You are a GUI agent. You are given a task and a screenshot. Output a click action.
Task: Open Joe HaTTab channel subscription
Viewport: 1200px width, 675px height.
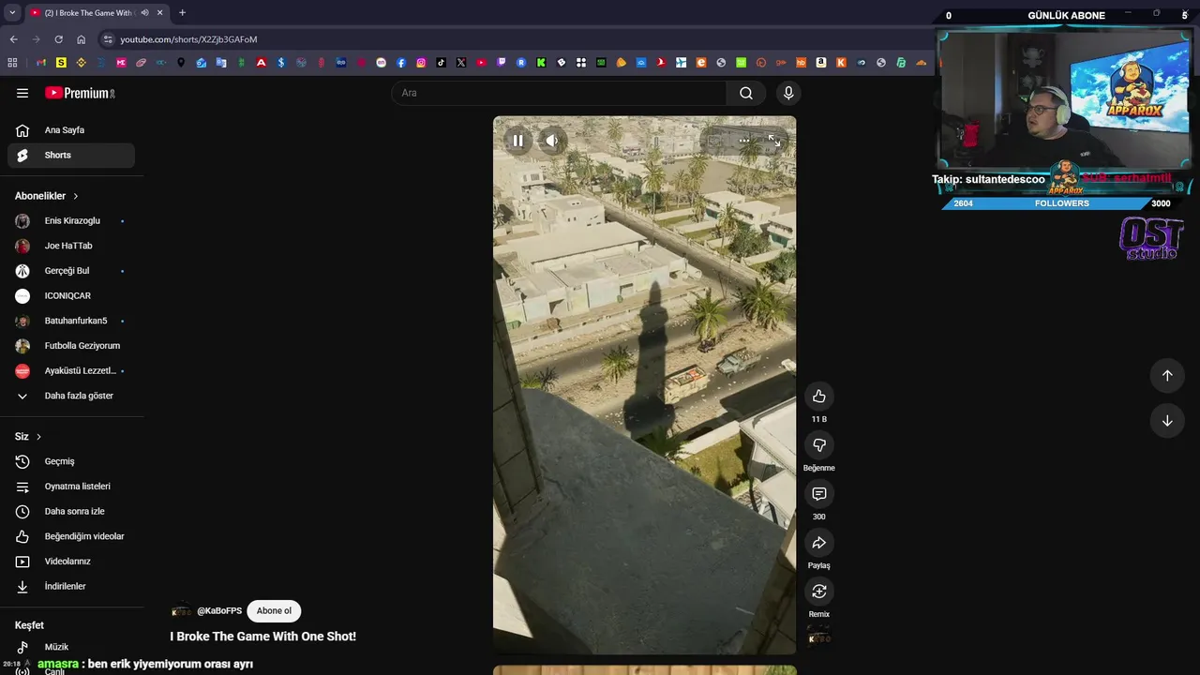tap(71, 246)
